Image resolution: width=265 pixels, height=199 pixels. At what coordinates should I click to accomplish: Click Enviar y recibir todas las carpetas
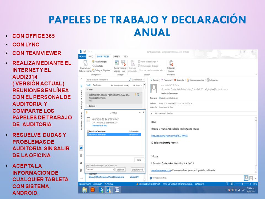click(x=85, y=66)
